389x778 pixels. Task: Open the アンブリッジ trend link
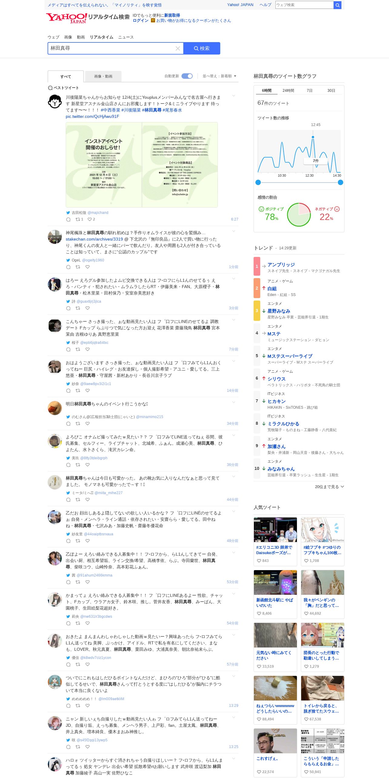click(281, 264)
